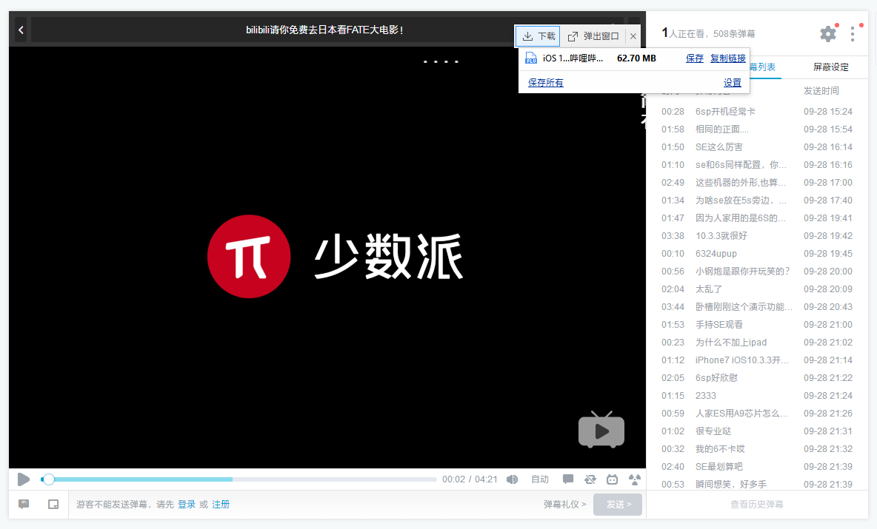Screen dimensions: 877x529
Task: Open the 自动 quality selector
Action: pyautogui.click(x=540, y=479)
